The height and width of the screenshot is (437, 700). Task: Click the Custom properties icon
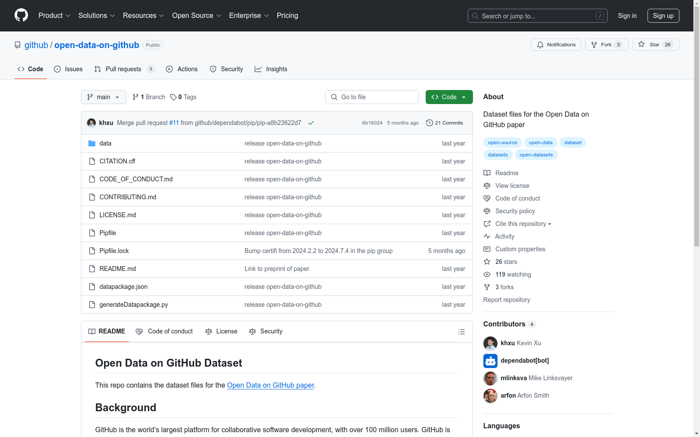(x=487, y=249)
